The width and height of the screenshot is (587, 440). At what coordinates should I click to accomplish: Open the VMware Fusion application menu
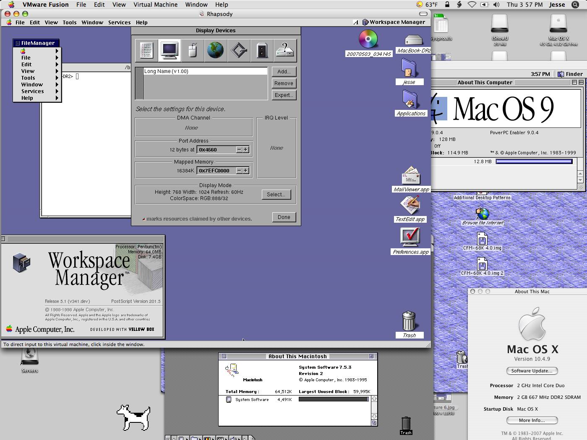pos(45,5)
